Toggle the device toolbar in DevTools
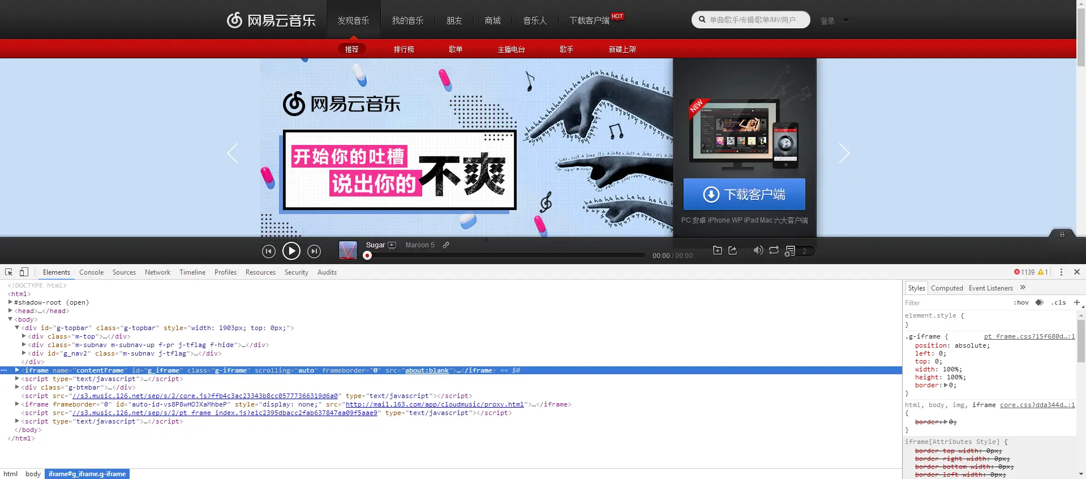 click(24, 272)
